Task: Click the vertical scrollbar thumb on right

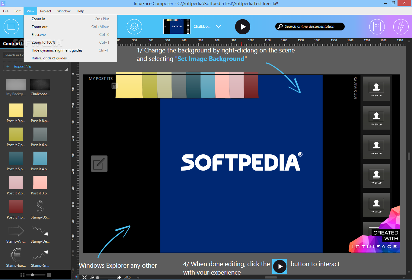Action: (x=409, y=157)
